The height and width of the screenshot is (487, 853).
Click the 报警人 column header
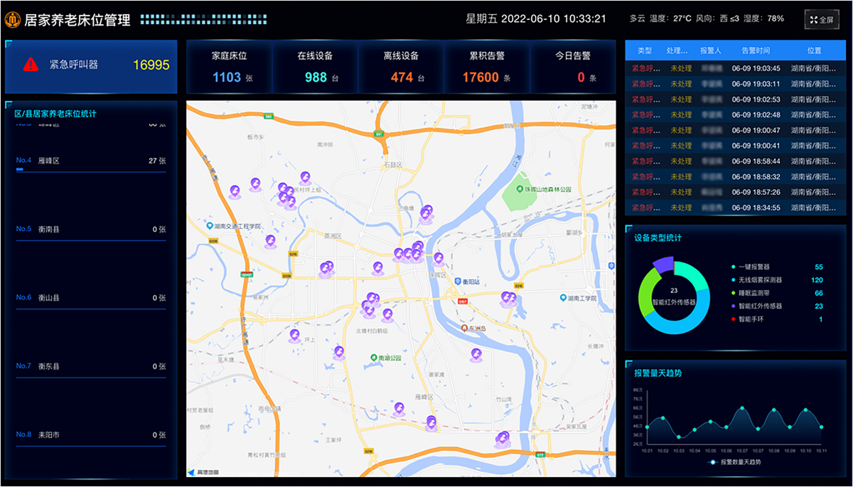(711, 50)
